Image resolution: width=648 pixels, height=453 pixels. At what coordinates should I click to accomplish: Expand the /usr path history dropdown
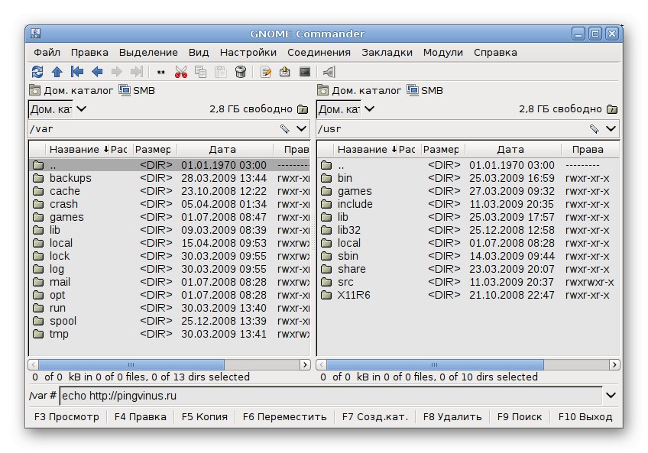(x=611, y=129)
